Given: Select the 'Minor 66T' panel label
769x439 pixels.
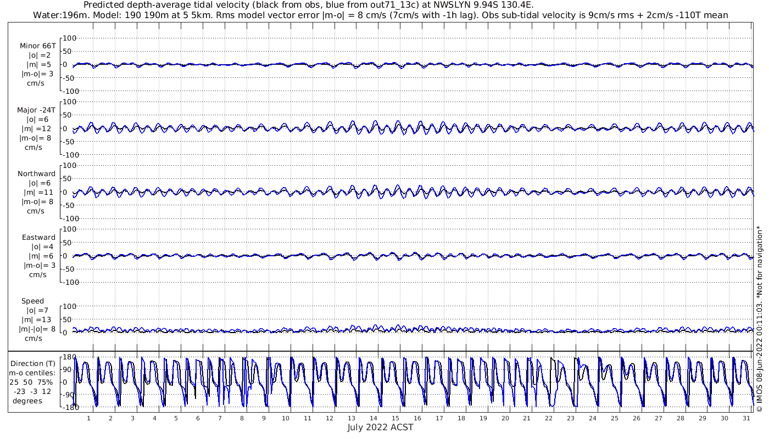Looking at the screenshot, I should (38, 46).
